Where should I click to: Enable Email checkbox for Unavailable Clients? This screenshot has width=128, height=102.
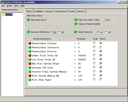(95, 43)
